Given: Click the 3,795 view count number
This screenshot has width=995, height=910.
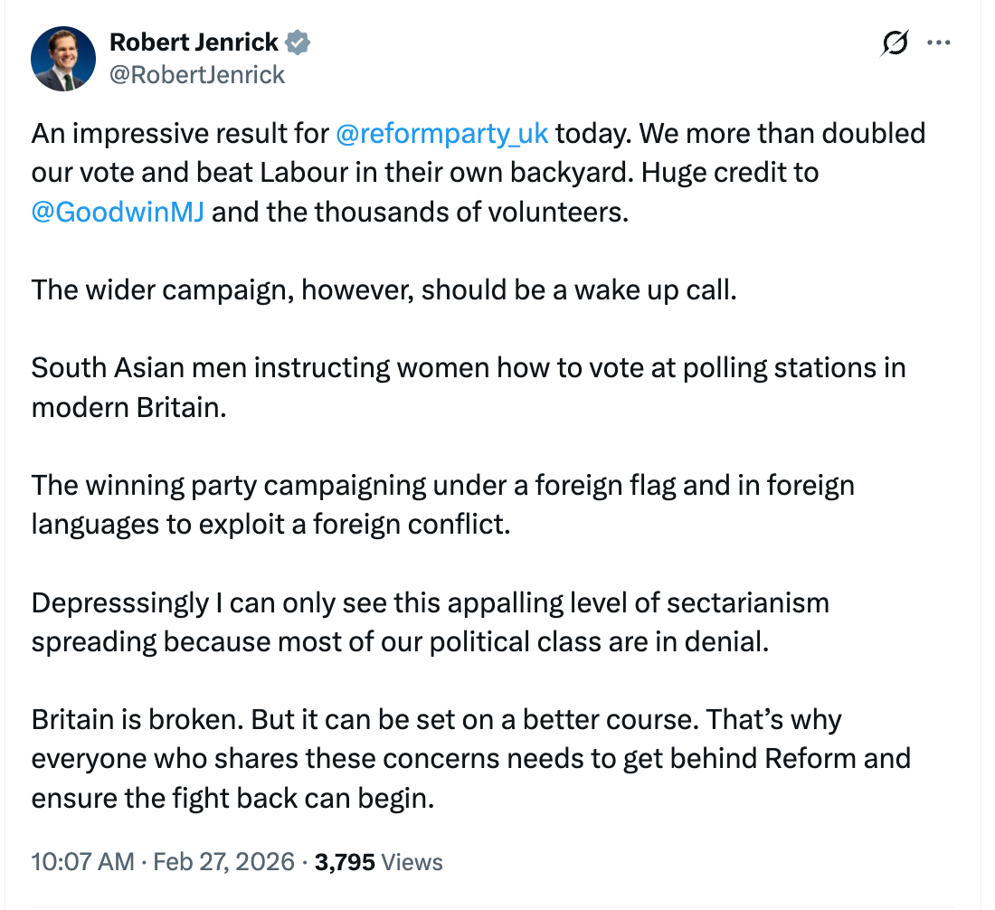Looking at the screenshot, I should point(344,862).
